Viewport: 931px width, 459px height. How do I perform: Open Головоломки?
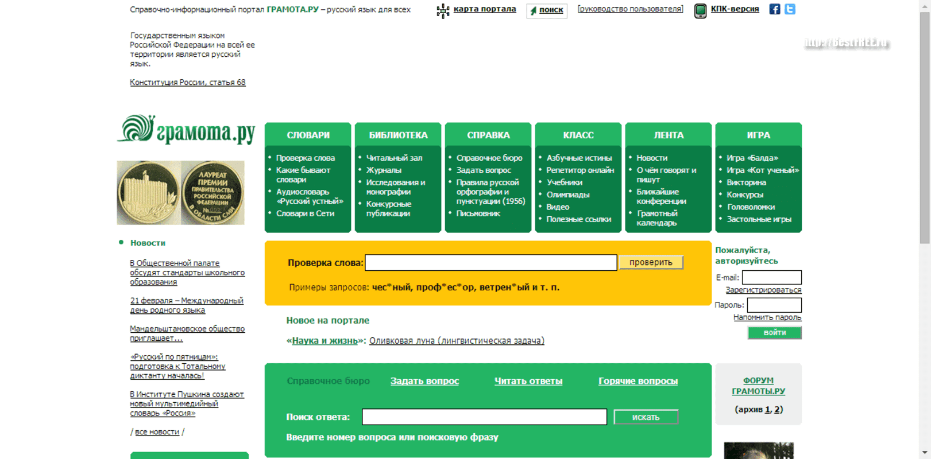(751, 207)
